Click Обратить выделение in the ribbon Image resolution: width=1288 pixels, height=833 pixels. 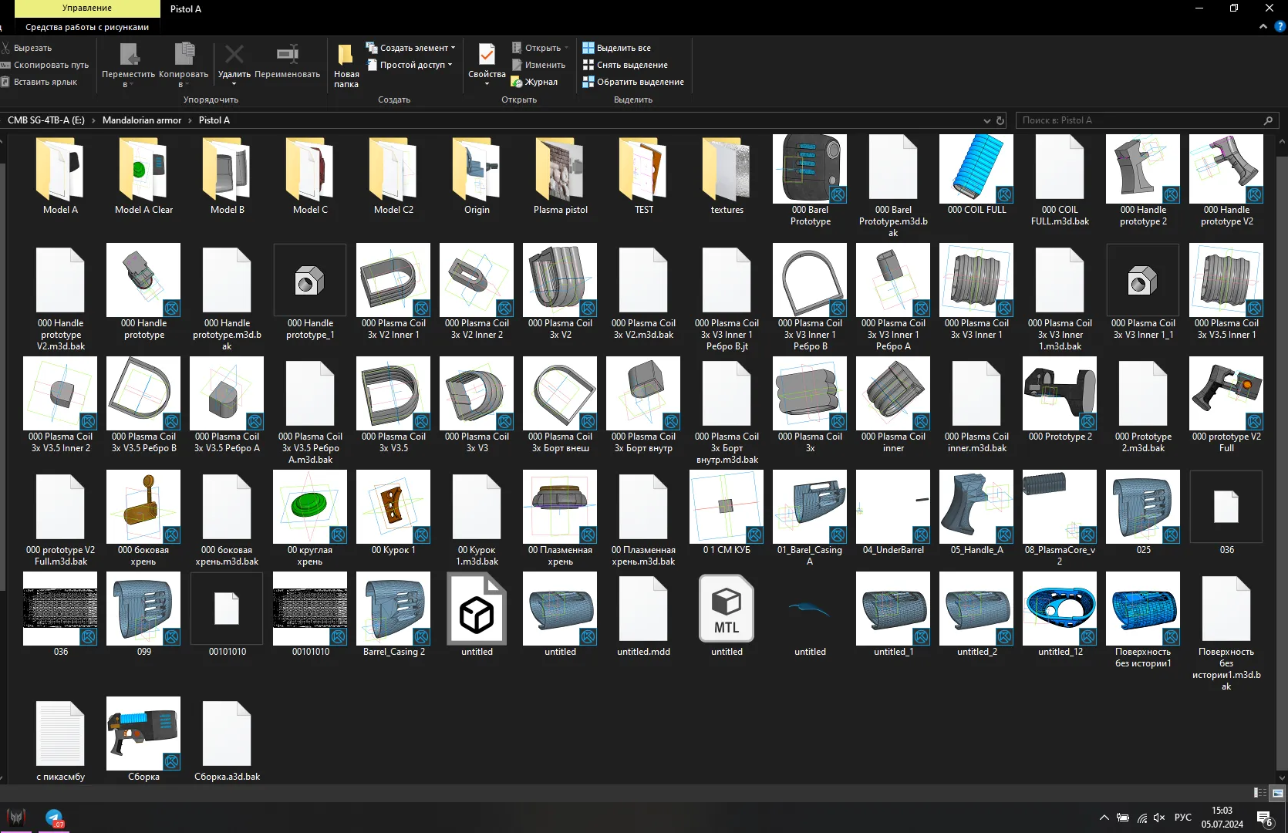point(633,82)
